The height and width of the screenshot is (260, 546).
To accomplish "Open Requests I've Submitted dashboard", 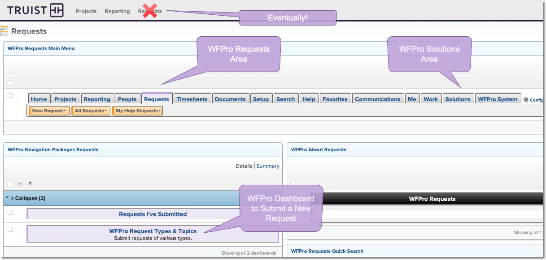I will [x=153, y=214].
